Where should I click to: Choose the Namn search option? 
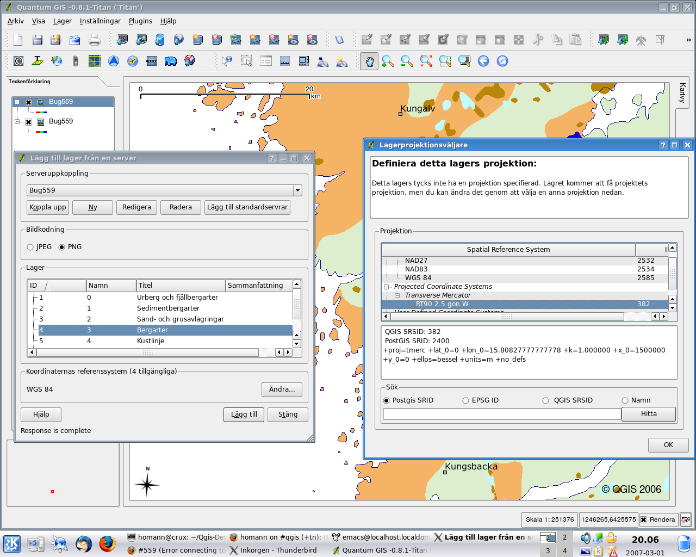click(625, 400)
